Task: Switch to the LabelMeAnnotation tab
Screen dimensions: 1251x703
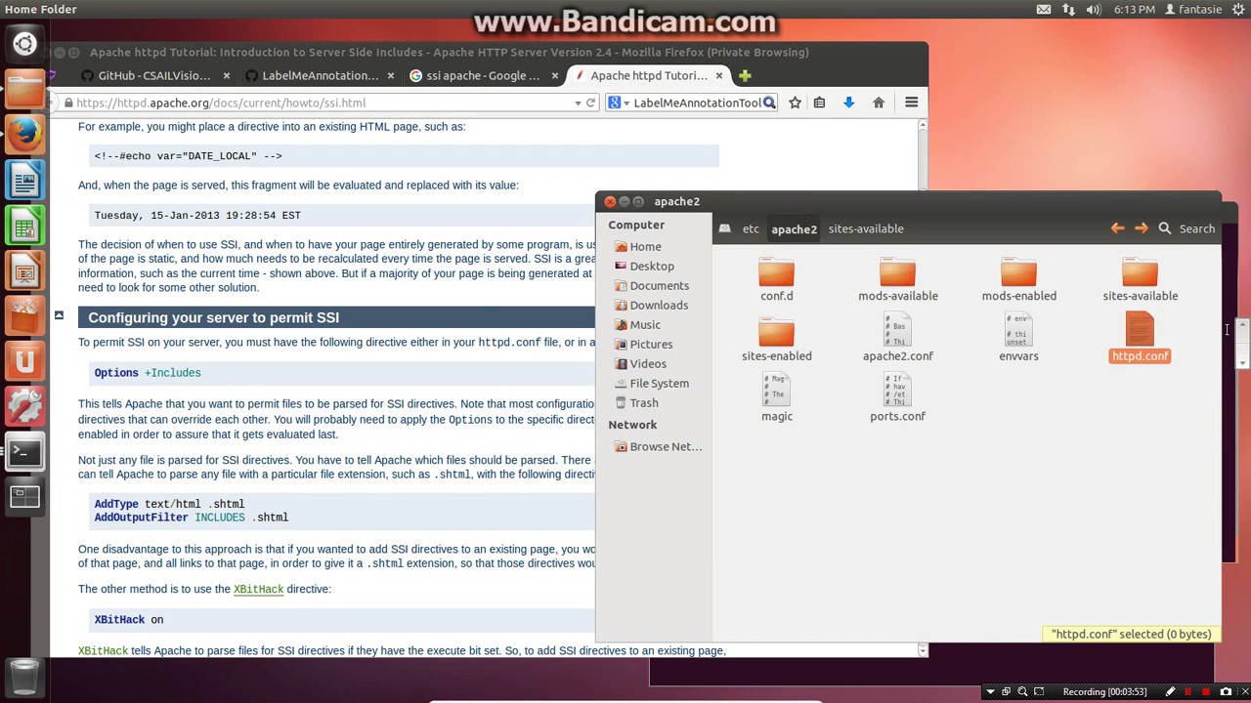Action: pos(320,75)
